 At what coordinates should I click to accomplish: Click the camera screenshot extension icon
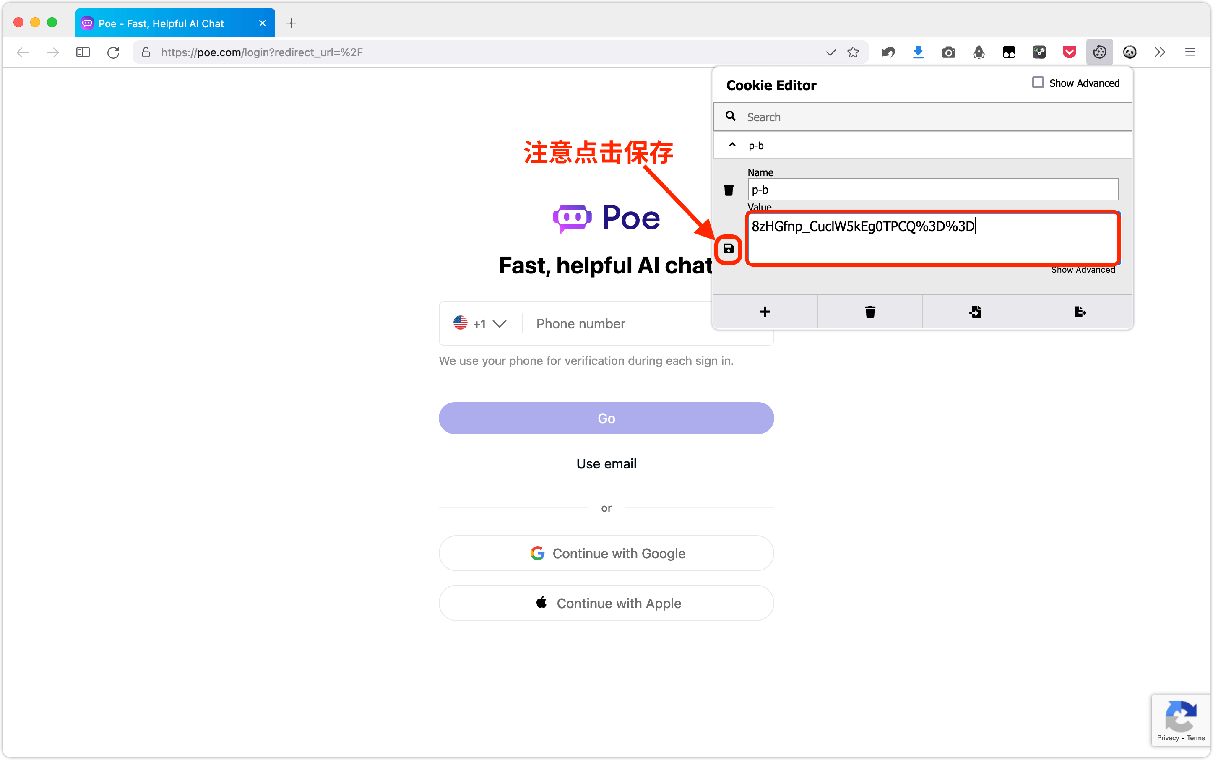click(949, 52)
